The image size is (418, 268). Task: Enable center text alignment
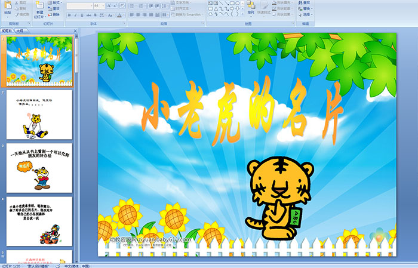point(138,15)
